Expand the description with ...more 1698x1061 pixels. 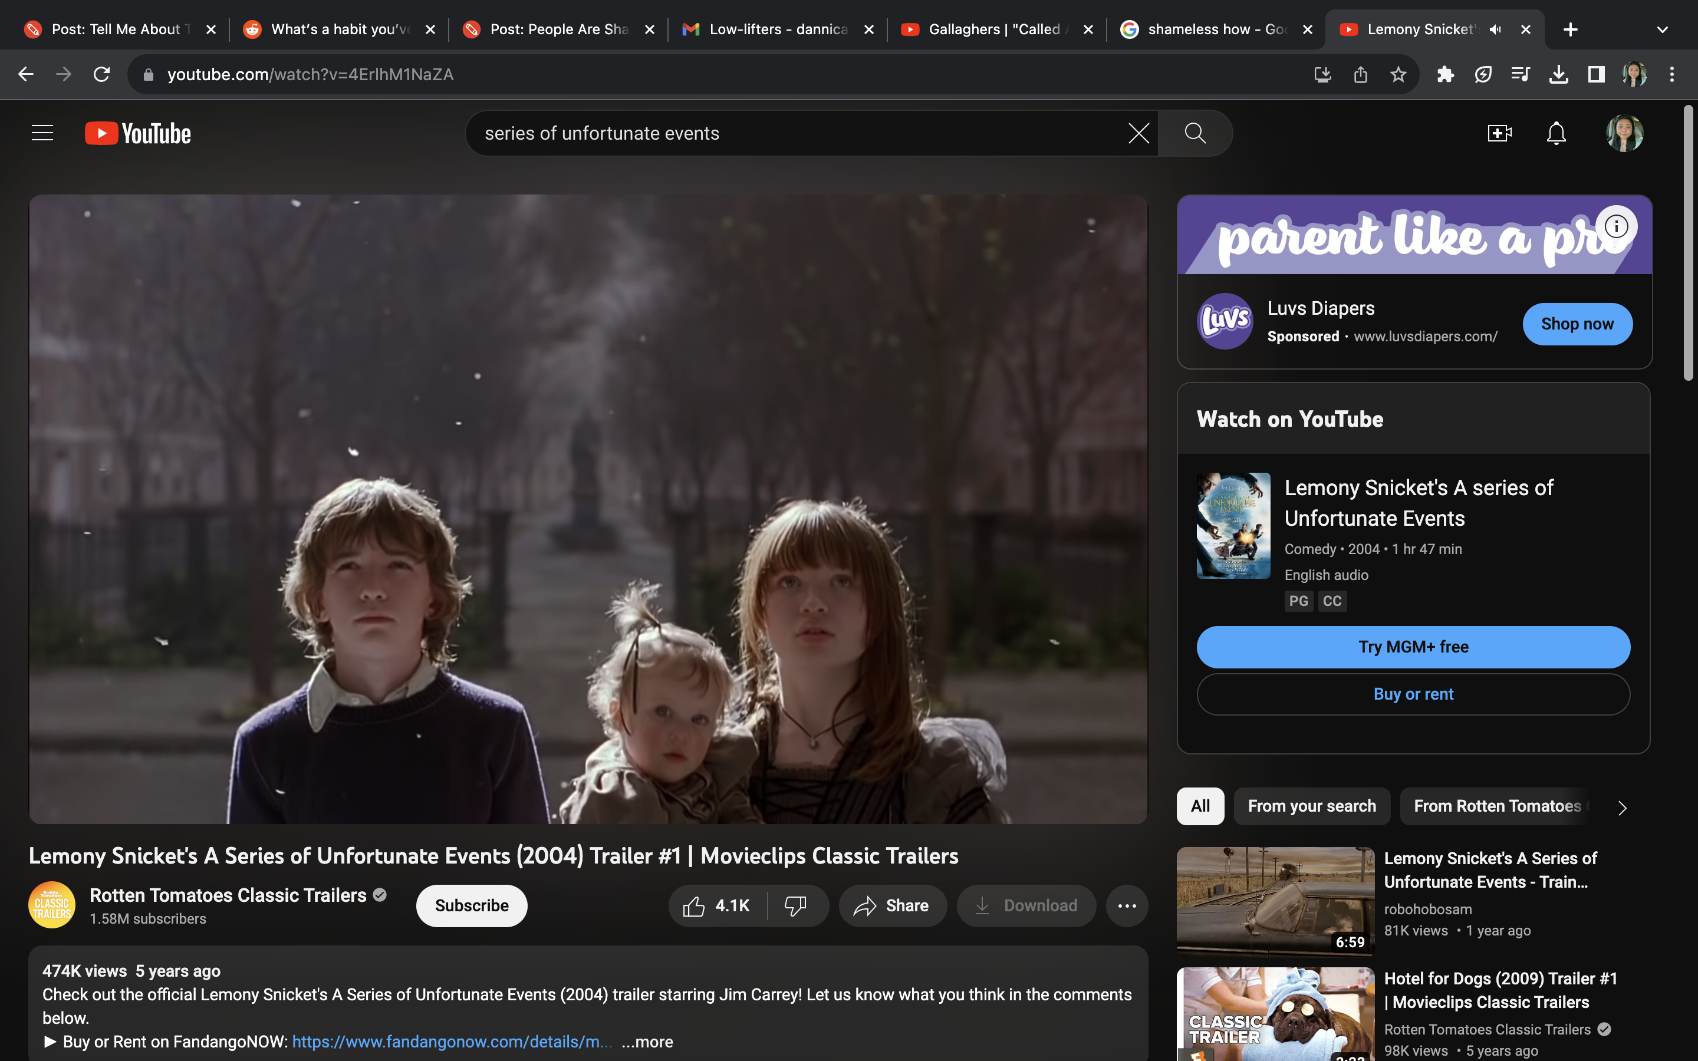click(x=647, y=1042)
